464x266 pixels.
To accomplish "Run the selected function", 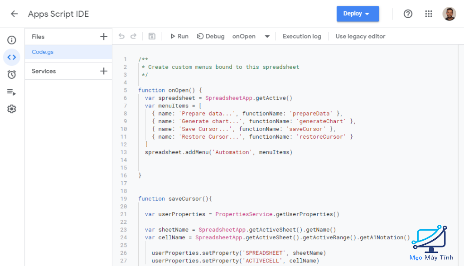I will (x=179, y=36).
